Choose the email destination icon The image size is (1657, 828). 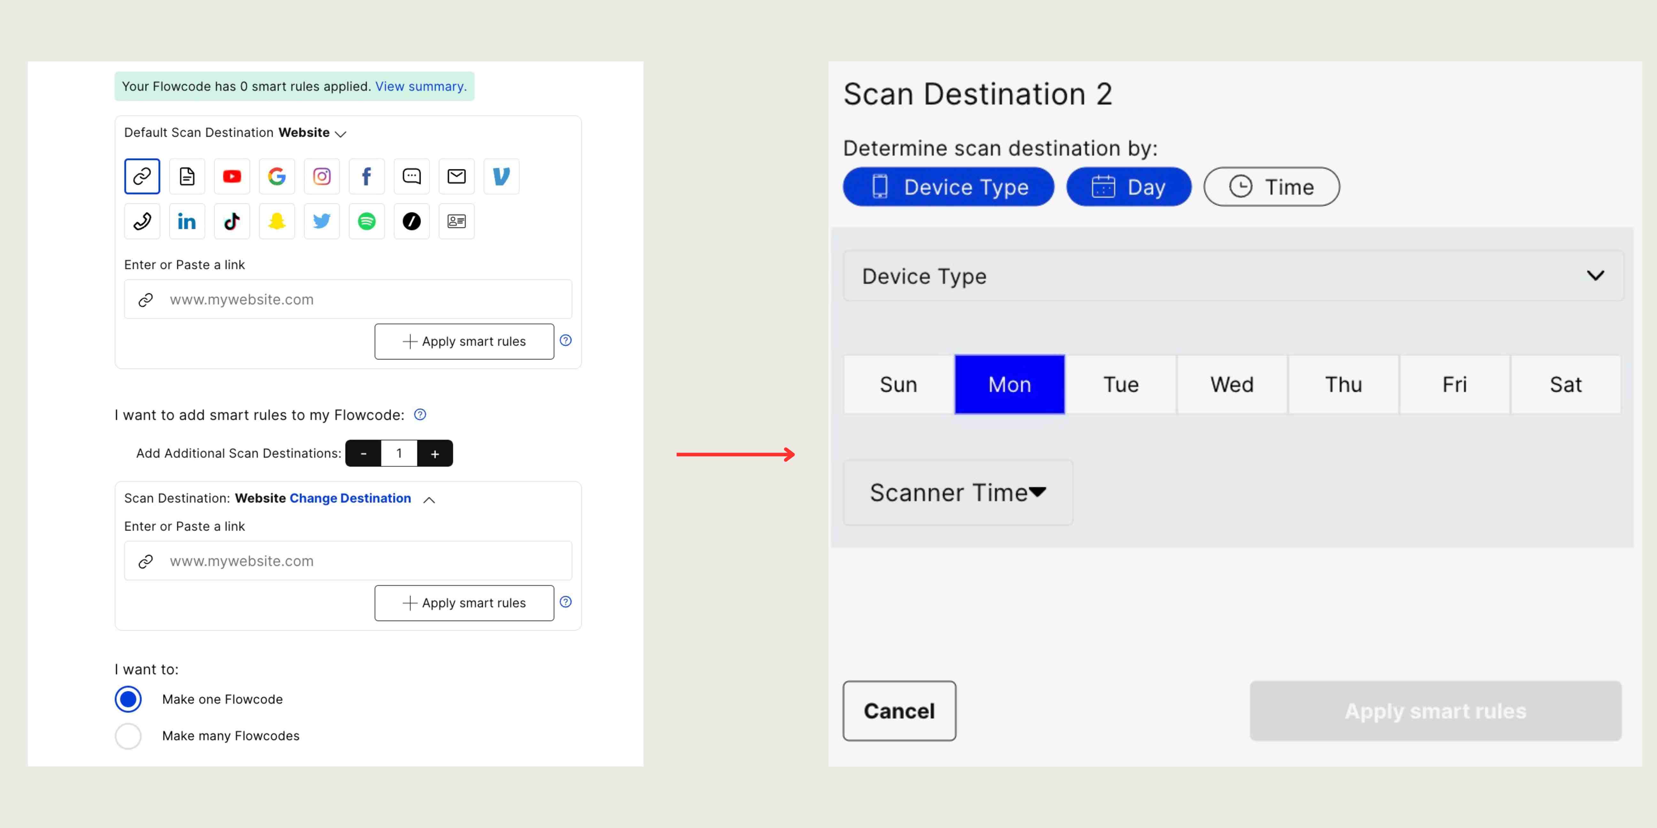(x=457, y=176)
